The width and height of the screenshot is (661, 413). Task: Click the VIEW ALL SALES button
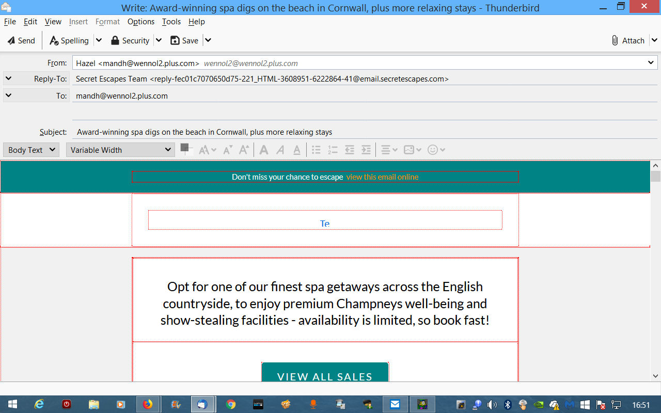point(325,373)
